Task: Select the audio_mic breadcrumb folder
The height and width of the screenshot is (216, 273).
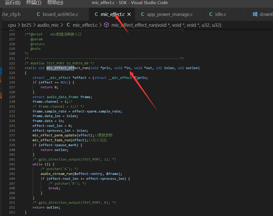Action: (x=48, y=25)
